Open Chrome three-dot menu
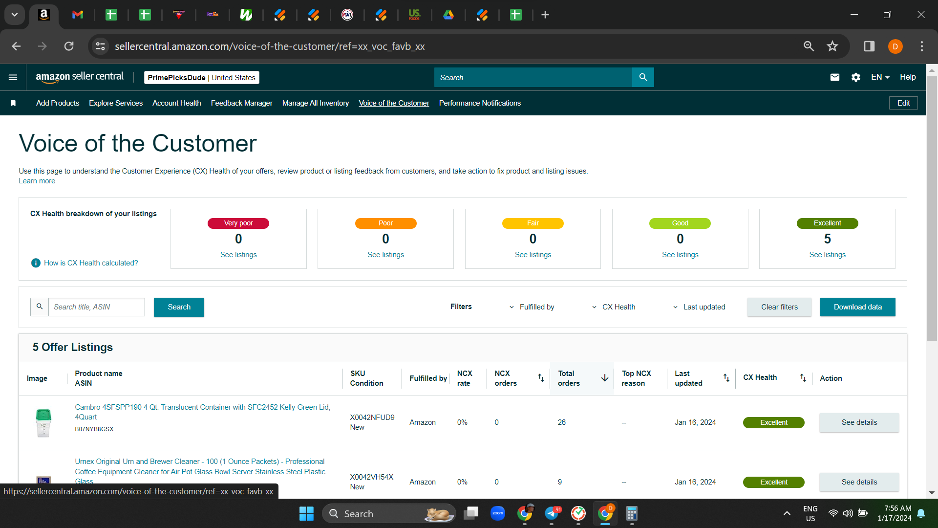 point(922,46)
